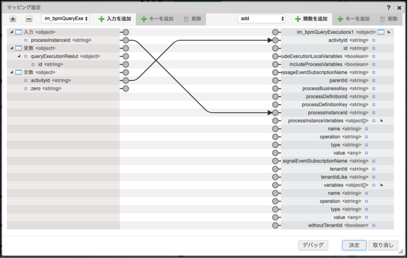Click input connector of withoutTenantId
This screenshot has height=258, width=408.
(275, 225)
